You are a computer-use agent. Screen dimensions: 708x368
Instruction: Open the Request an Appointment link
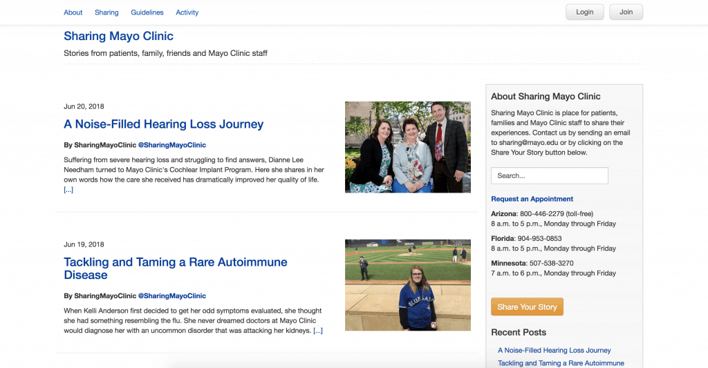(532, 199)
